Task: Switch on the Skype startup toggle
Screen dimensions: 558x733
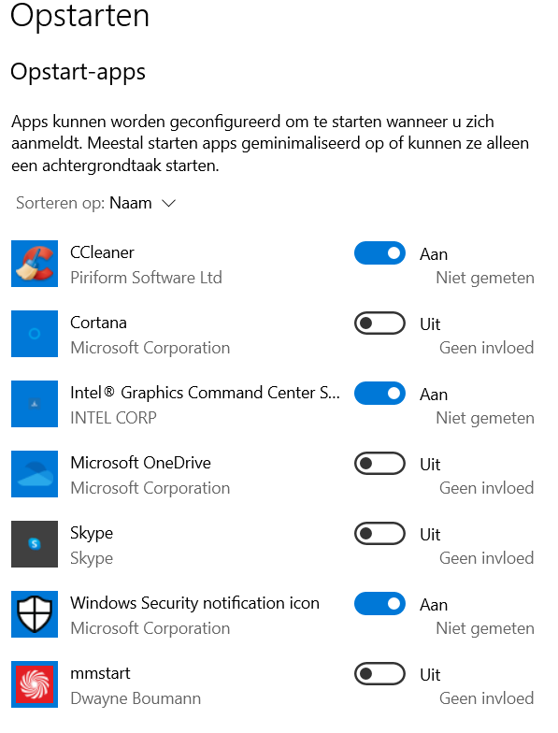Action: 379,533
